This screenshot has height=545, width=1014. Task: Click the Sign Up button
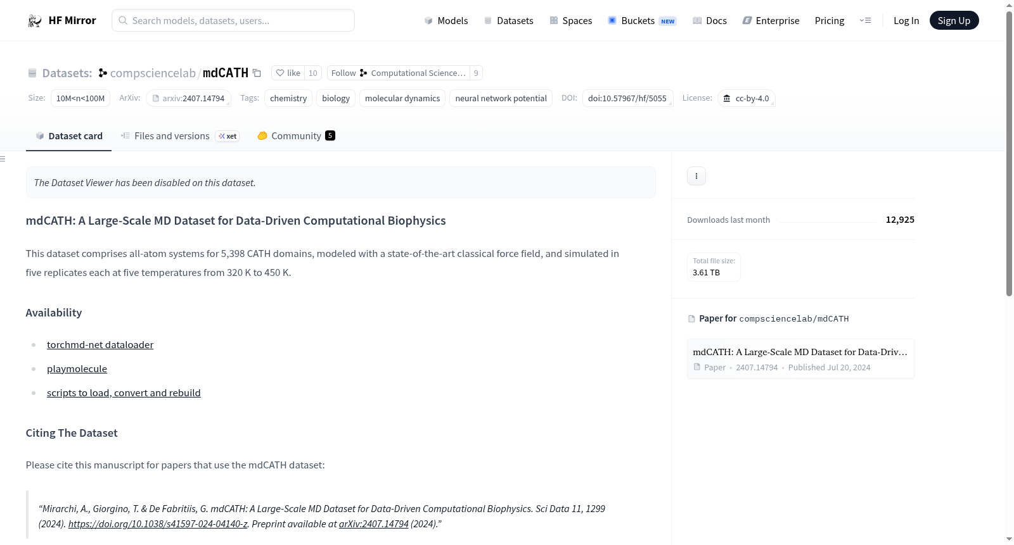(x=954, y=20)
